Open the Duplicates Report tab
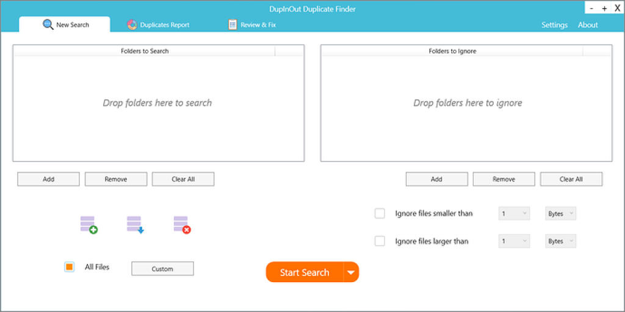Image resolution: width=625 pixels, height=312 pixels. pyautogui.click(x=158, y=24)
